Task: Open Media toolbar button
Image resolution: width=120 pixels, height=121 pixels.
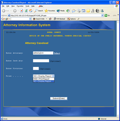Action: click(x=61, y=11)
